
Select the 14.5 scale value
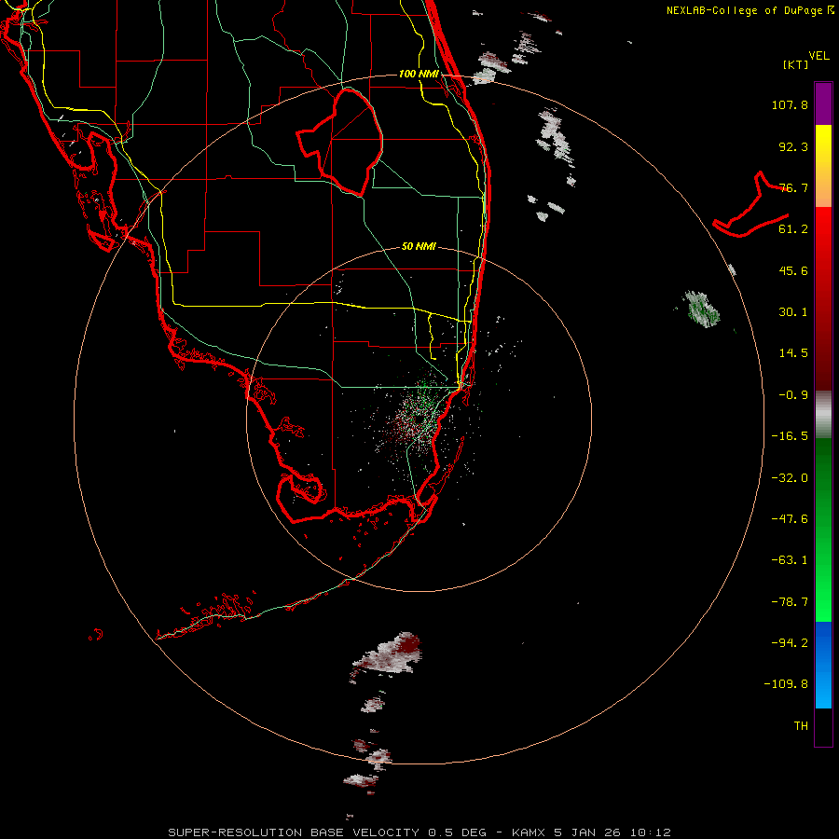tap(793, 353)
